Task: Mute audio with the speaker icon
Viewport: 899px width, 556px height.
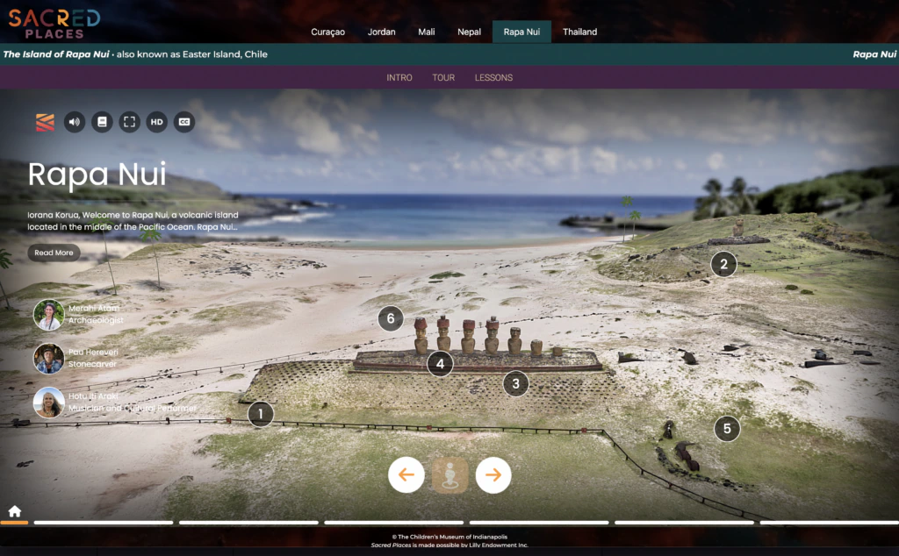Action: [x=75, y=122]
